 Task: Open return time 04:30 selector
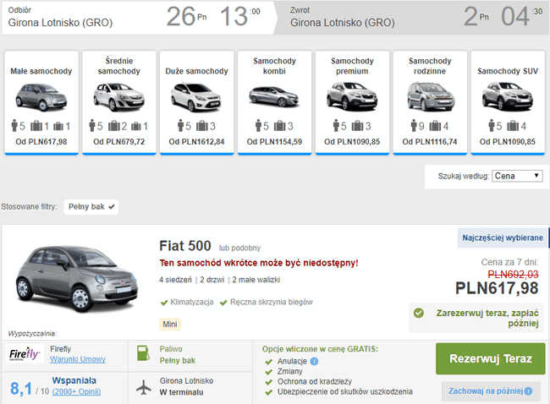tap(521, 16)
